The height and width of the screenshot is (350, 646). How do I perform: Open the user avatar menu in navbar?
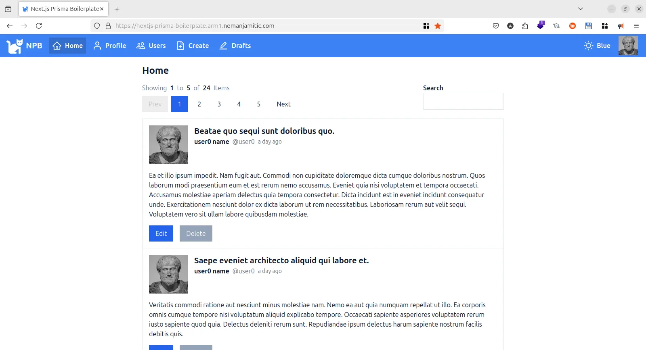(x=628, y=46)
